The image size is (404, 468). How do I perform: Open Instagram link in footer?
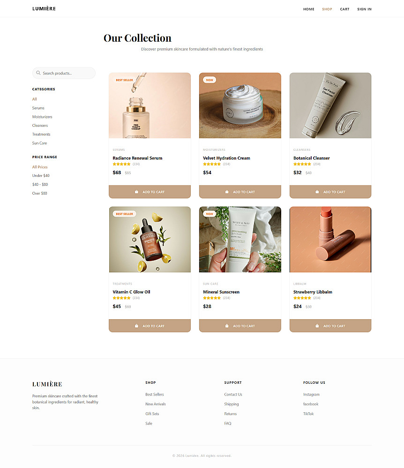point(311,395)
